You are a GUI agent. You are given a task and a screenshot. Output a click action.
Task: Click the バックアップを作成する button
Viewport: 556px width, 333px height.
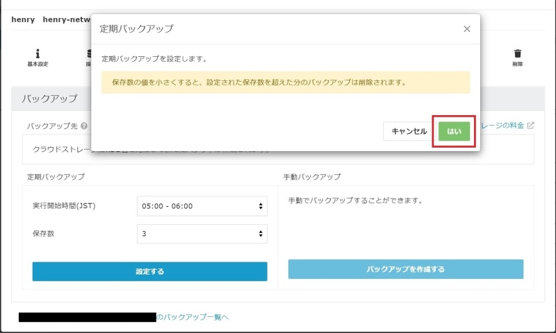405,269
